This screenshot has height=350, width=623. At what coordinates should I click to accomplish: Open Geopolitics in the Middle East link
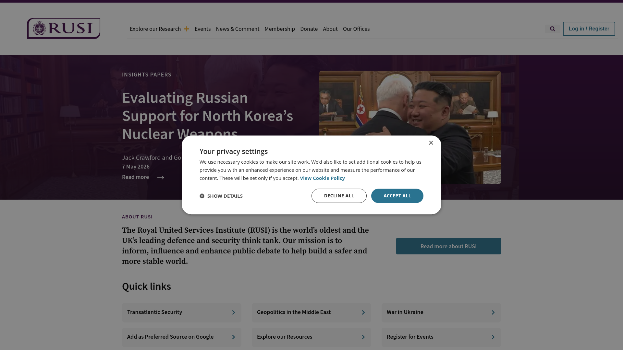click(x=311, y=312)
